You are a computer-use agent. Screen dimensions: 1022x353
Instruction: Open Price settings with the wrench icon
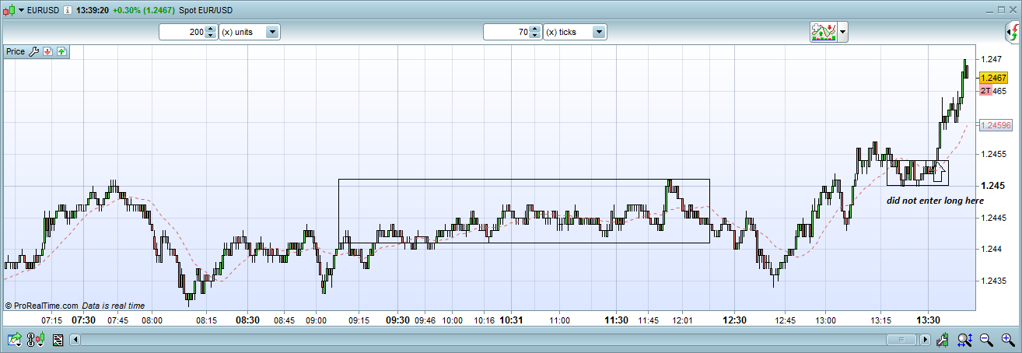33,51
